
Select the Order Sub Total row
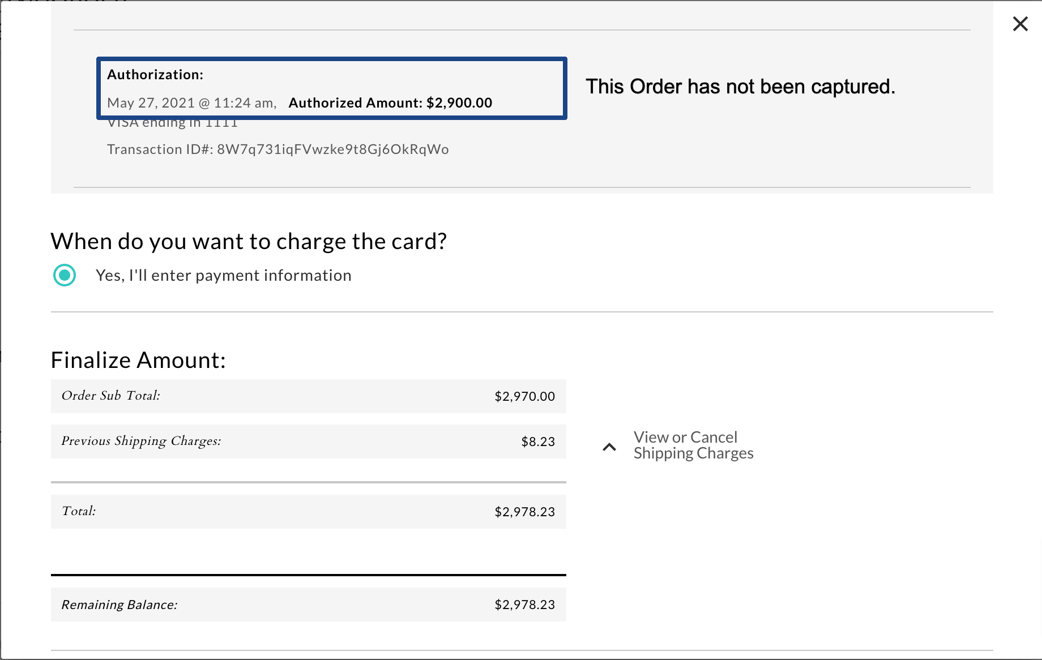(309, 396)
